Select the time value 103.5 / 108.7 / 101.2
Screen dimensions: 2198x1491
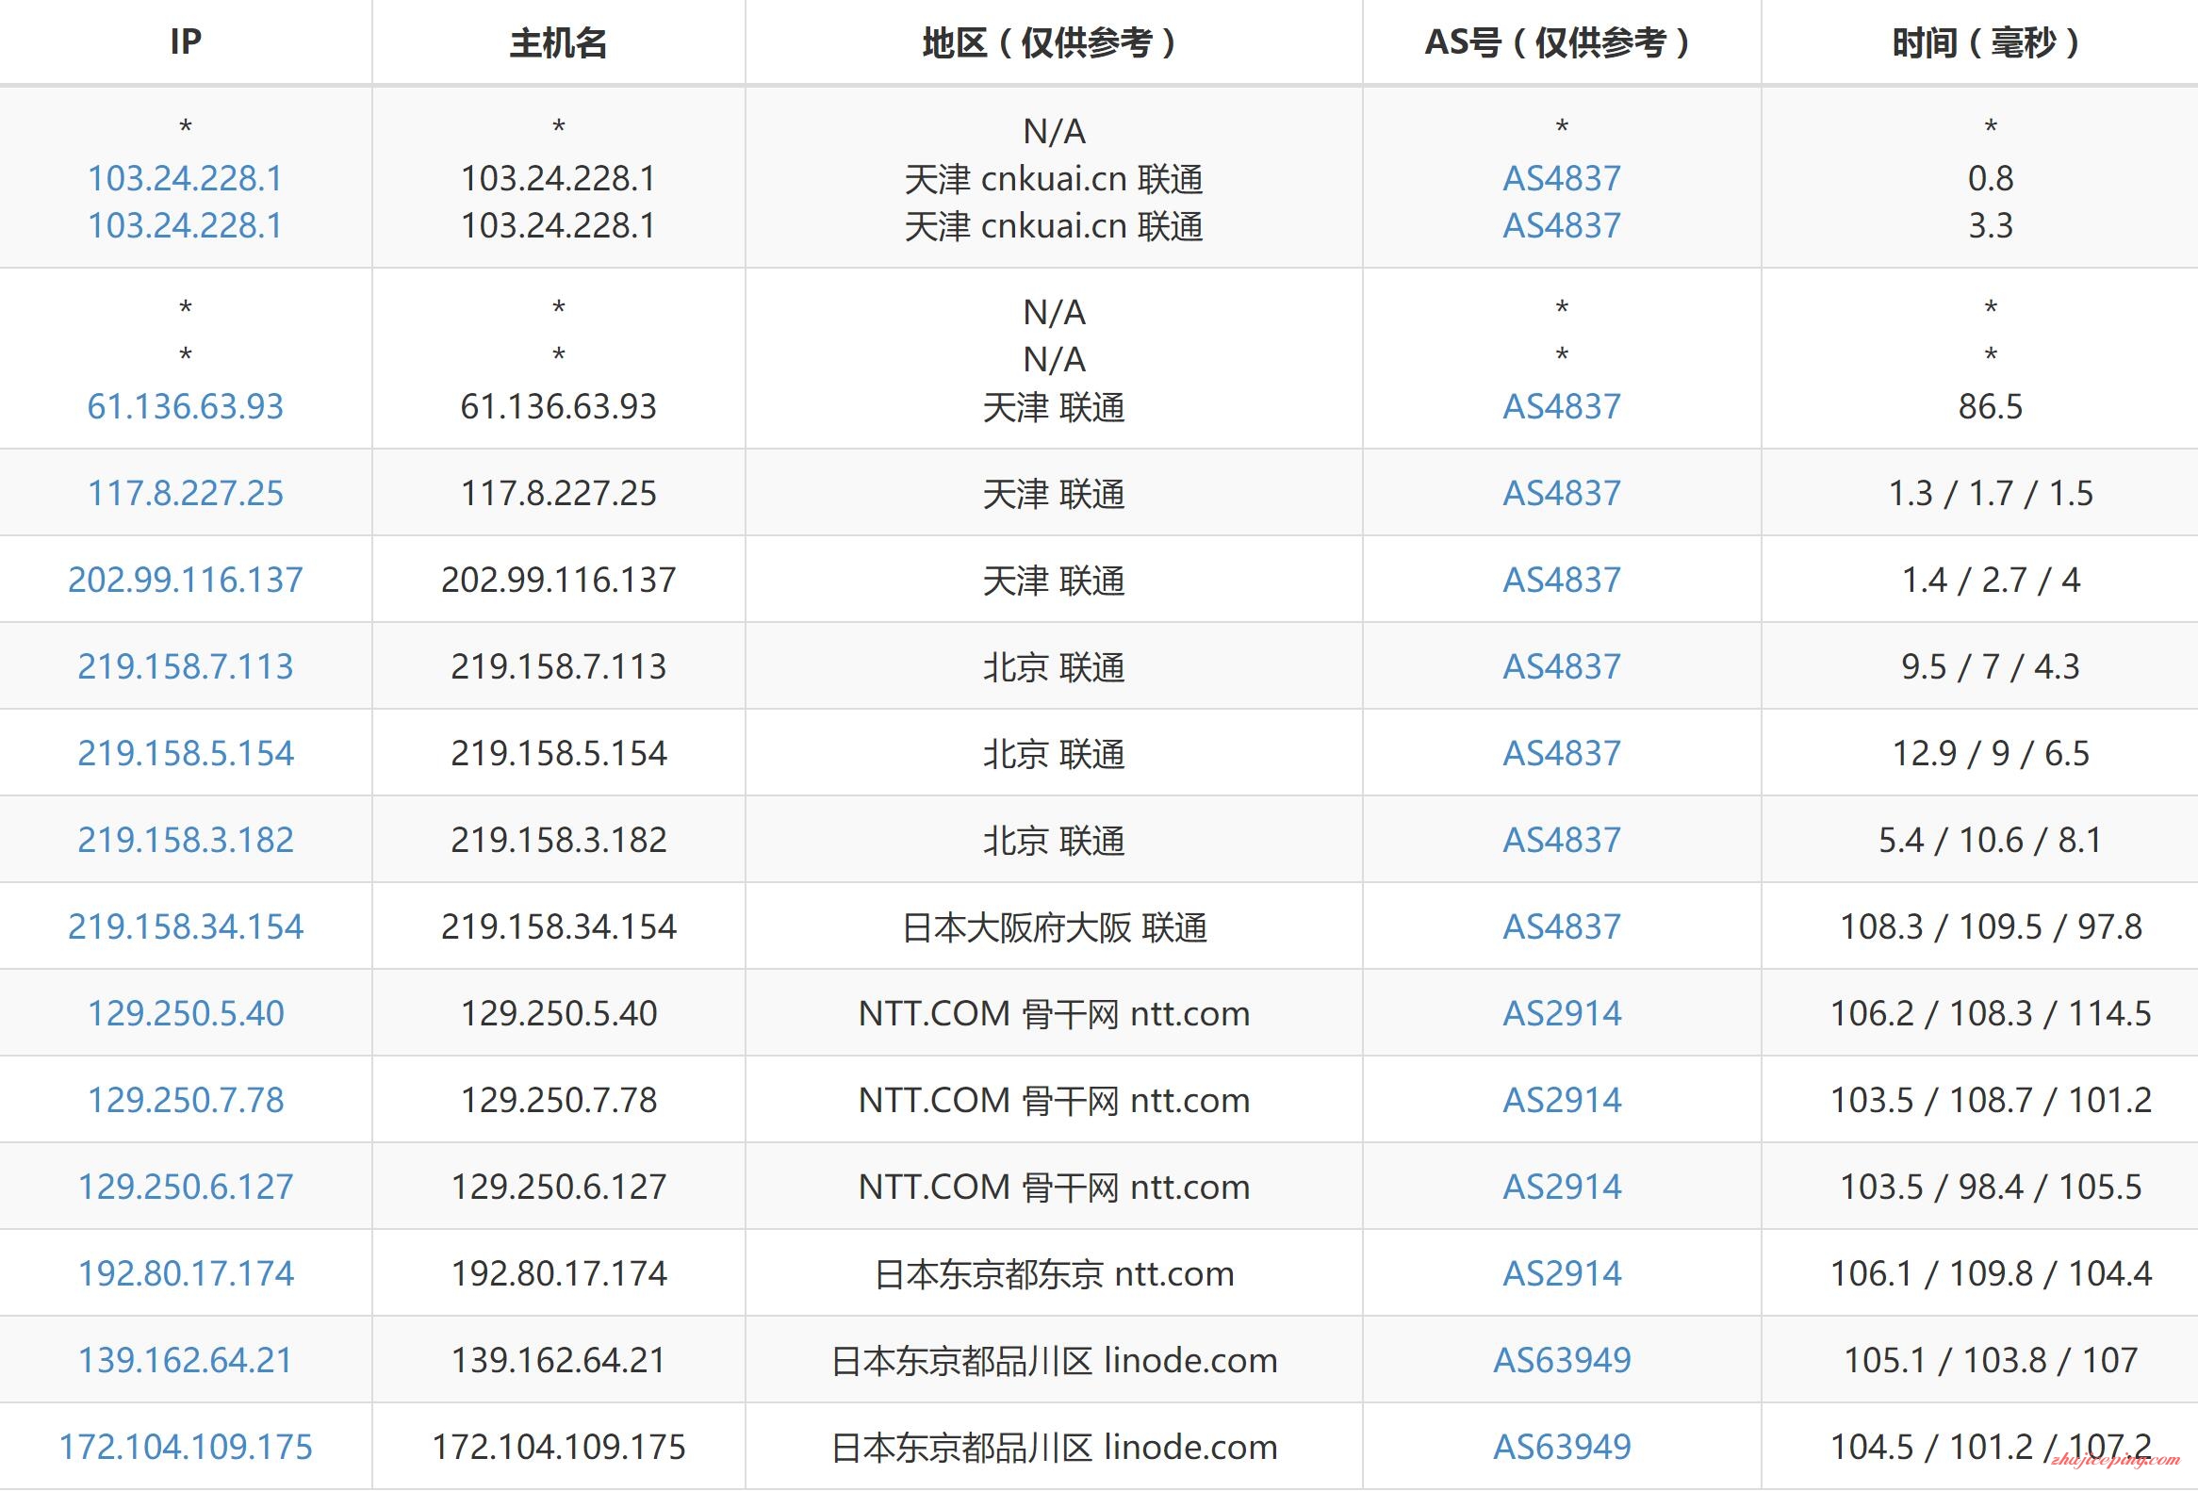1990,1100
